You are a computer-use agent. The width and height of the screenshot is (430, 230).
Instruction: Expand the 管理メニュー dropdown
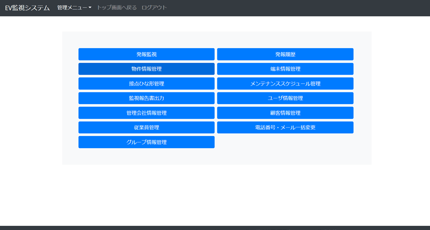tap(74, 8)
